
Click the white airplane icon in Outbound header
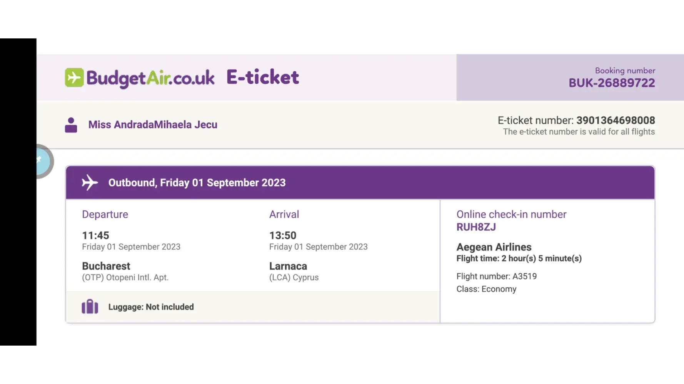click(90, 182)
